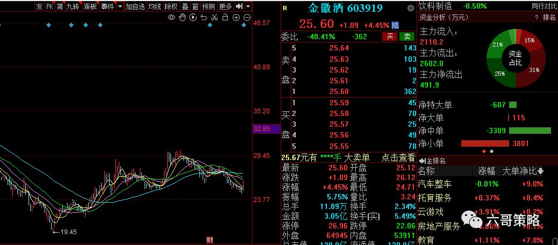
Task: Select the 云游戏 ranking row
Action: coord(487,212)
